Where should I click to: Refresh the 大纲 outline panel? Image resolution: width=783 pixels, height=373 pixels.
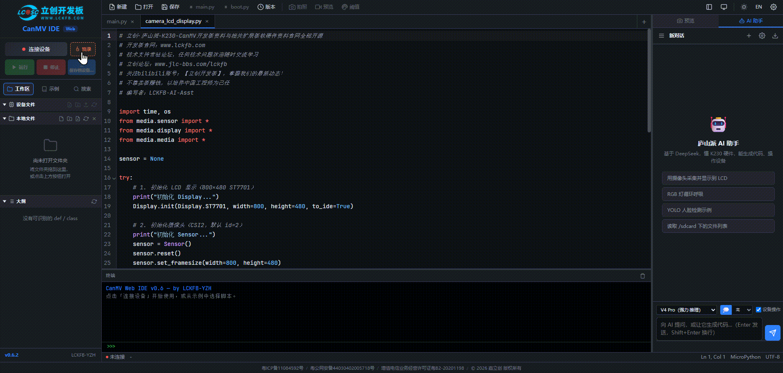click(94, 201)
